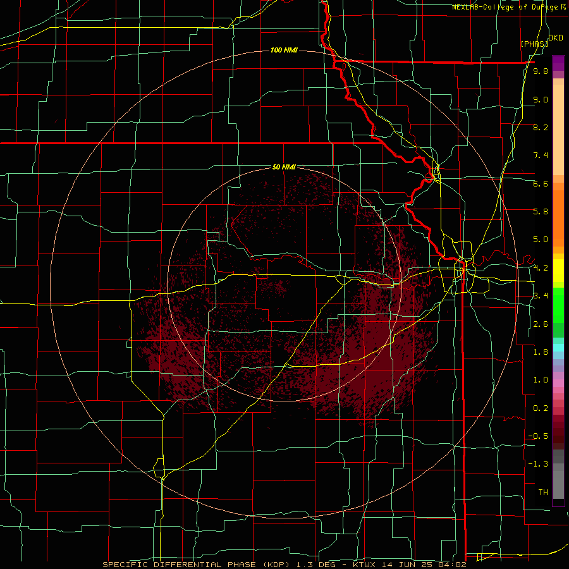Viewport: 569px width, 569px height.
Task: Click the 1.8 scale value
Action: coord(541,352)
